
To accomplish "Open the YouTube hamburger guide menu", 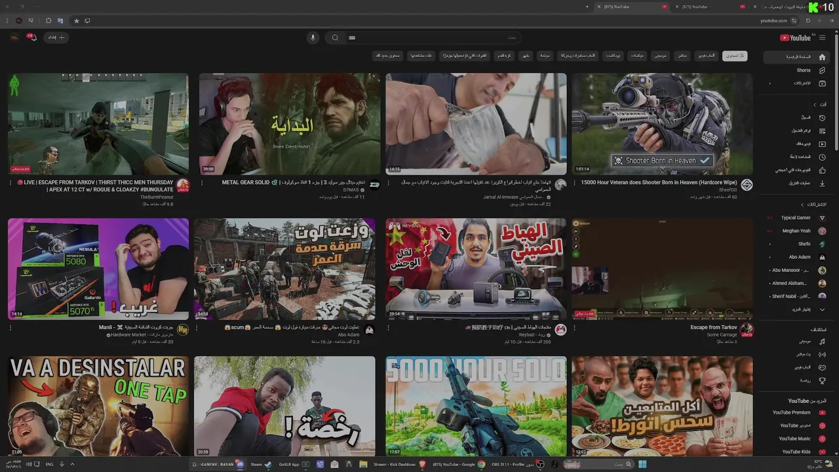I will (x=823, y=37).
